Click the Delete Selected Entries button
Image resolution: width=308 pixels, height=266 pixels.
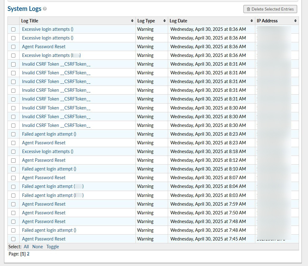pos(270,9)
